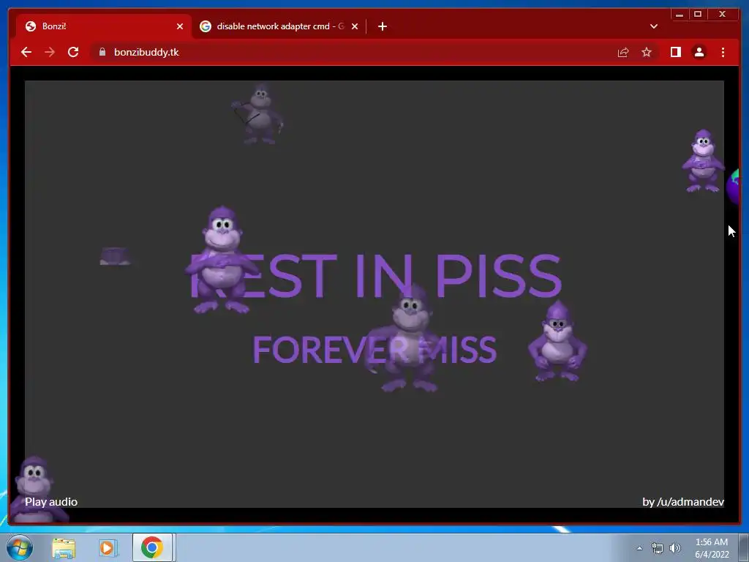Close the Bonzi! tab
The image size is (749, 562).
click(180, 26)
